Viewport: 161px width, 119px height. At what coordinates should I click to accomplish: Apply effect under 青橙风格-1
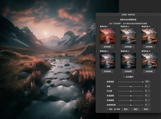click(x=107, y=47)
